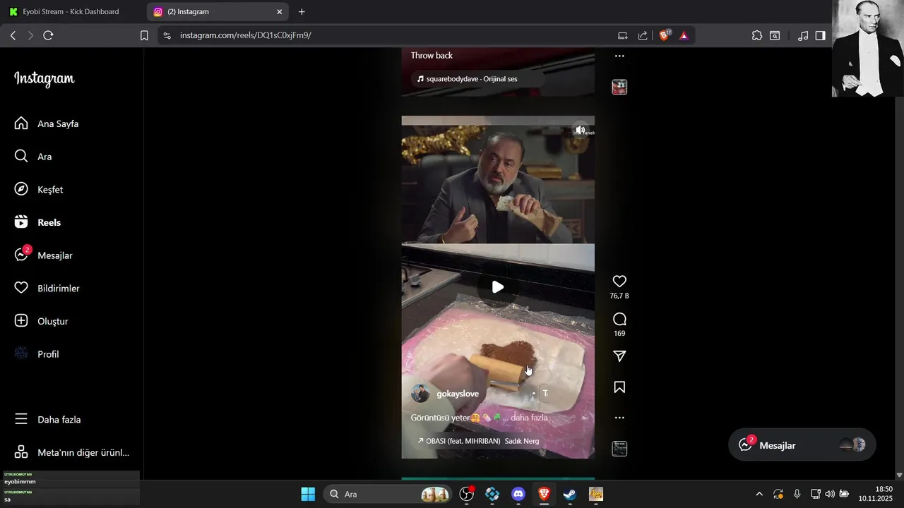Click the search window icon beside the extensions icon
Screen dimensions: 904x508
point(775,35)
